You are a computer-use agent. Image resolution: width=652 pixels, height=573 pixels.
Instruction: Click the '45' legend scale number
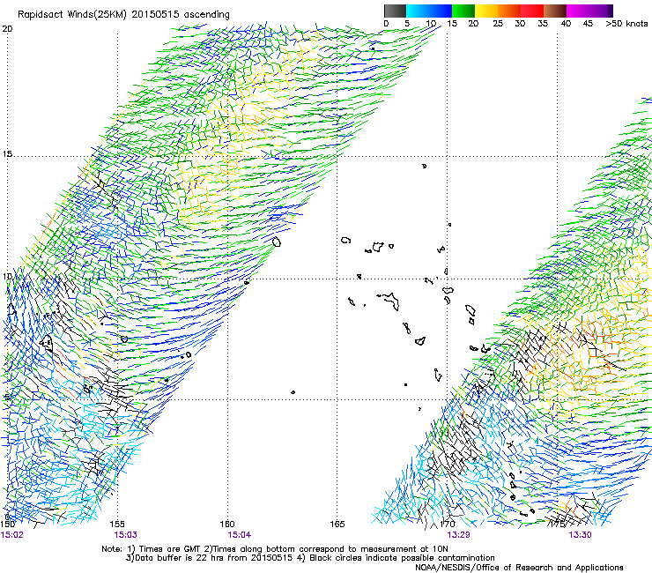click(588, 23)
